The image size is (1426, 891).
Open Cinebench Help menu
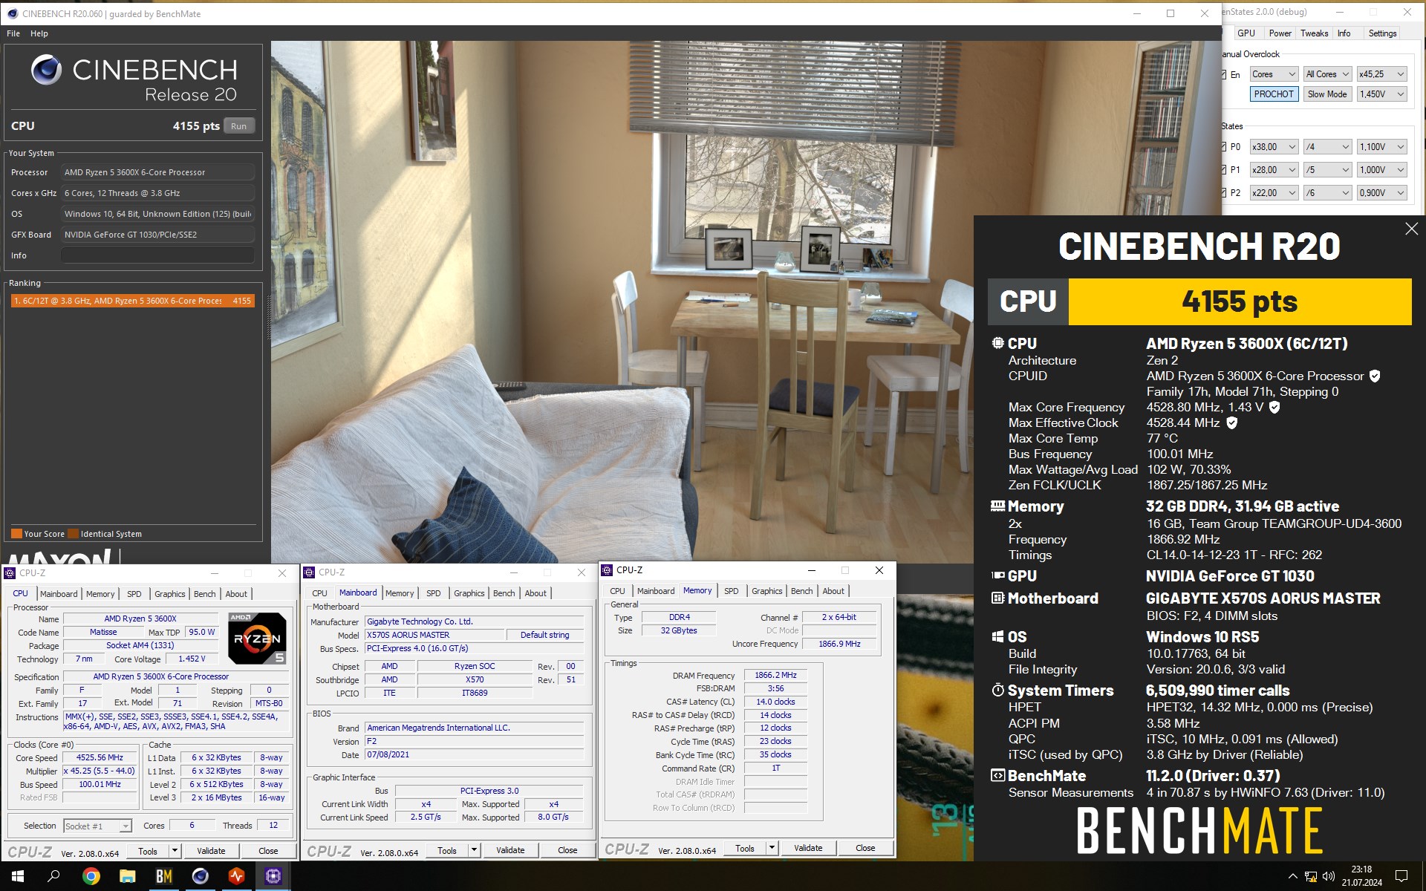click(39, 33)
